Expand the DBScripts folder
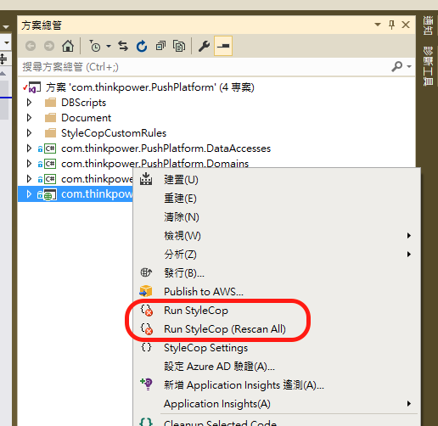Screen dimensions: 438x426 [x=29, y=103]
